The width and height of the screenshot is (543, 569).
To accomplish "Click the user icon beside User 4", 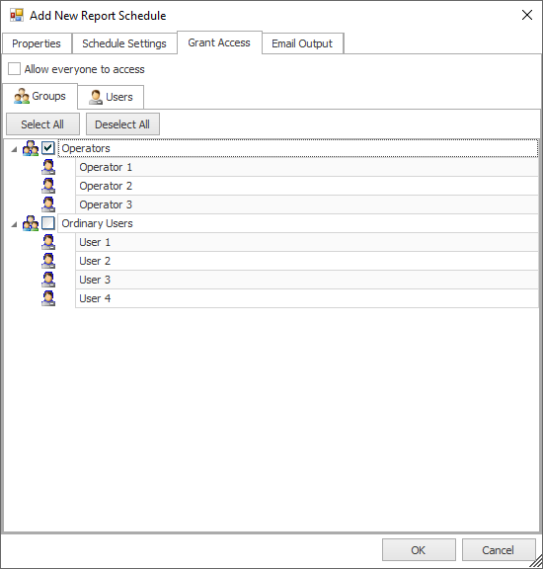I will point(48,298).
